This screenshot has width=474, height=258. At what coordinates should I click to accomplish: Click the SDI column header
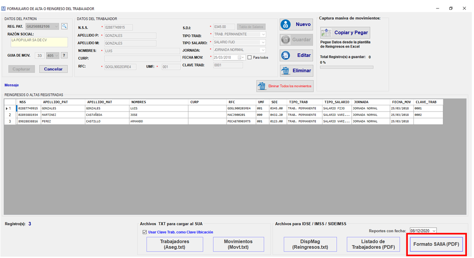point(277,102)
